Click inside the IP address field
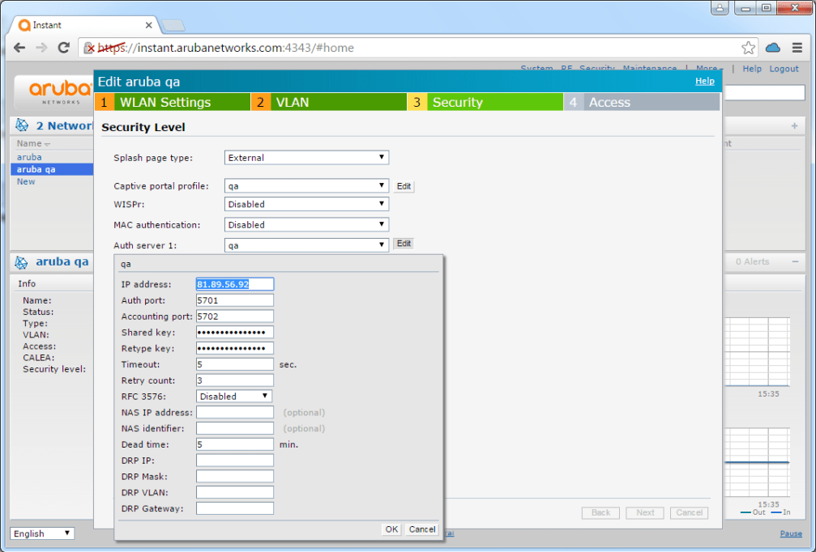Viewport: 816px width, 552px height. (234, 284)
